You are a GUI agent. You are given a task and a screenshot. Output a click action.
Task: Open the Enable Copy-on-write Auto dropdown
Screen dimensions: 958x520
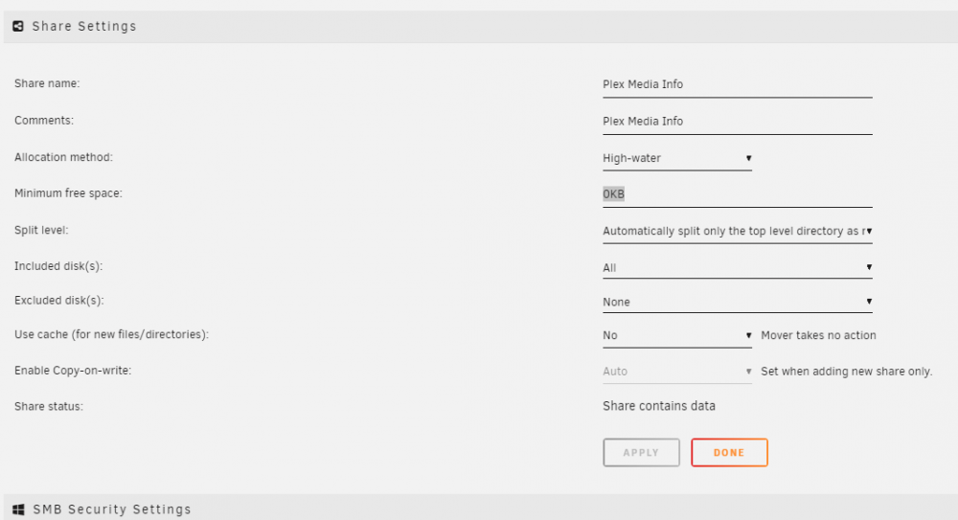[677, 372]
